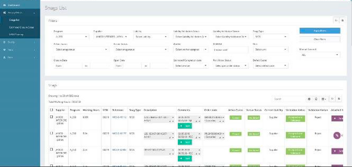Open Estimated Completion Date dropdown
Screen dimensions: 352x167
tap(191, 66)
